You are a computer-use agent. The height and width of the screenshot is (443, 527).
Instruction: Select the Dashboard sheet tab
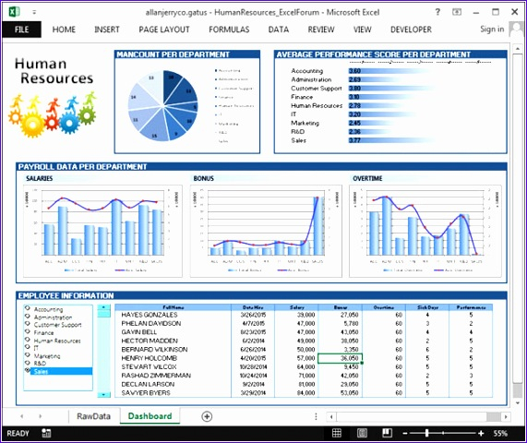[150, 416]
